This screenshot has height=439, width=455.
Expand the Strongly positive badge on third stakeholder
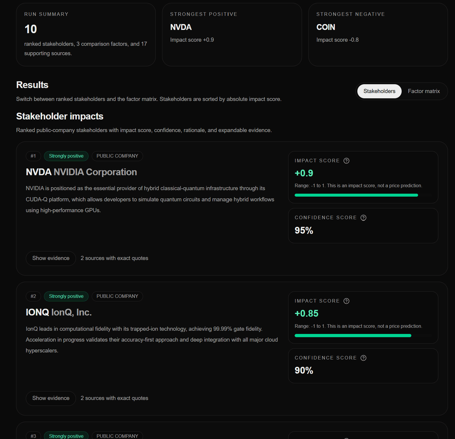pos(66,436)
